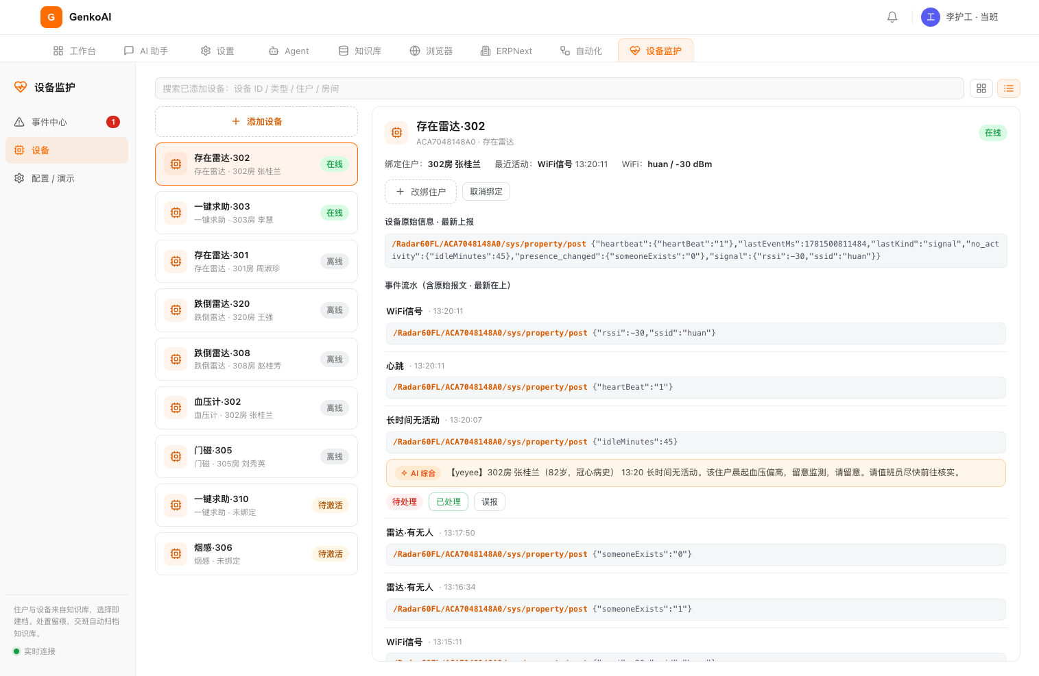The image size is (1039, 676).
Task: Click the 添加设备 button
Action: pos(256,121)
